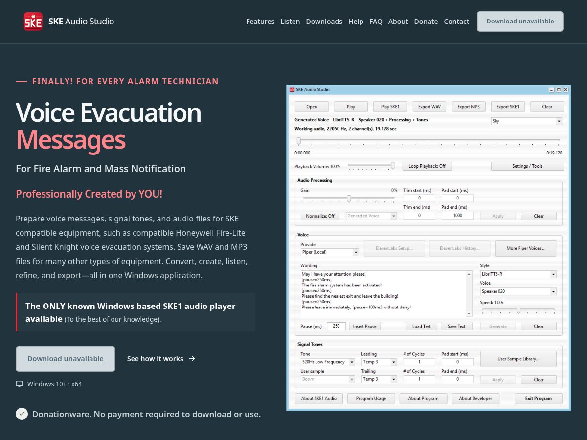The height and width of the screenshot is (440, 587).
Task: Toggle the Normalize: Off button
Action: 320,216
